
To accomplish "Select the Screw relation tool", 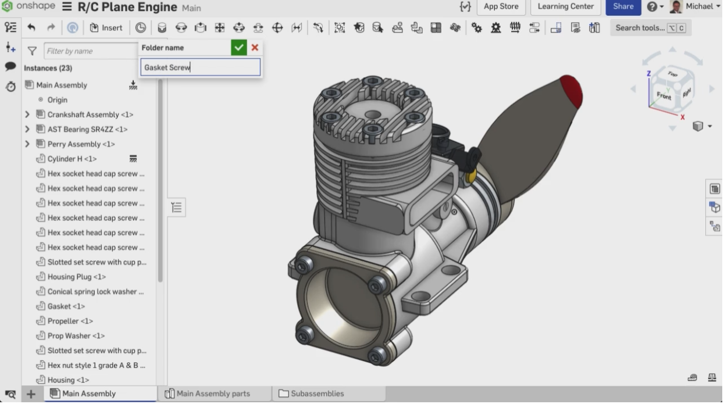I will [x=515, y=27].
